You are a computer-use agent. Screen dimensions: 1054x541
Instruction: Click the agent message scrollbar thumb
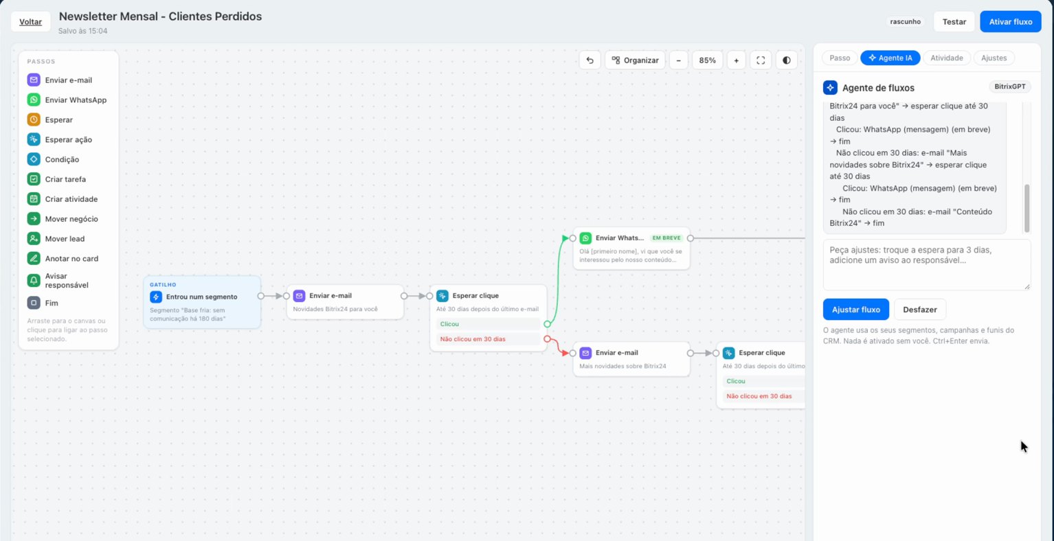(x=1027, y=208)
